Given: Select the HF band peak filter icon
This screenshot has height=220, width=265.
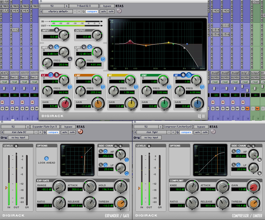Looking at the screenshot, I should coord(183,75).
